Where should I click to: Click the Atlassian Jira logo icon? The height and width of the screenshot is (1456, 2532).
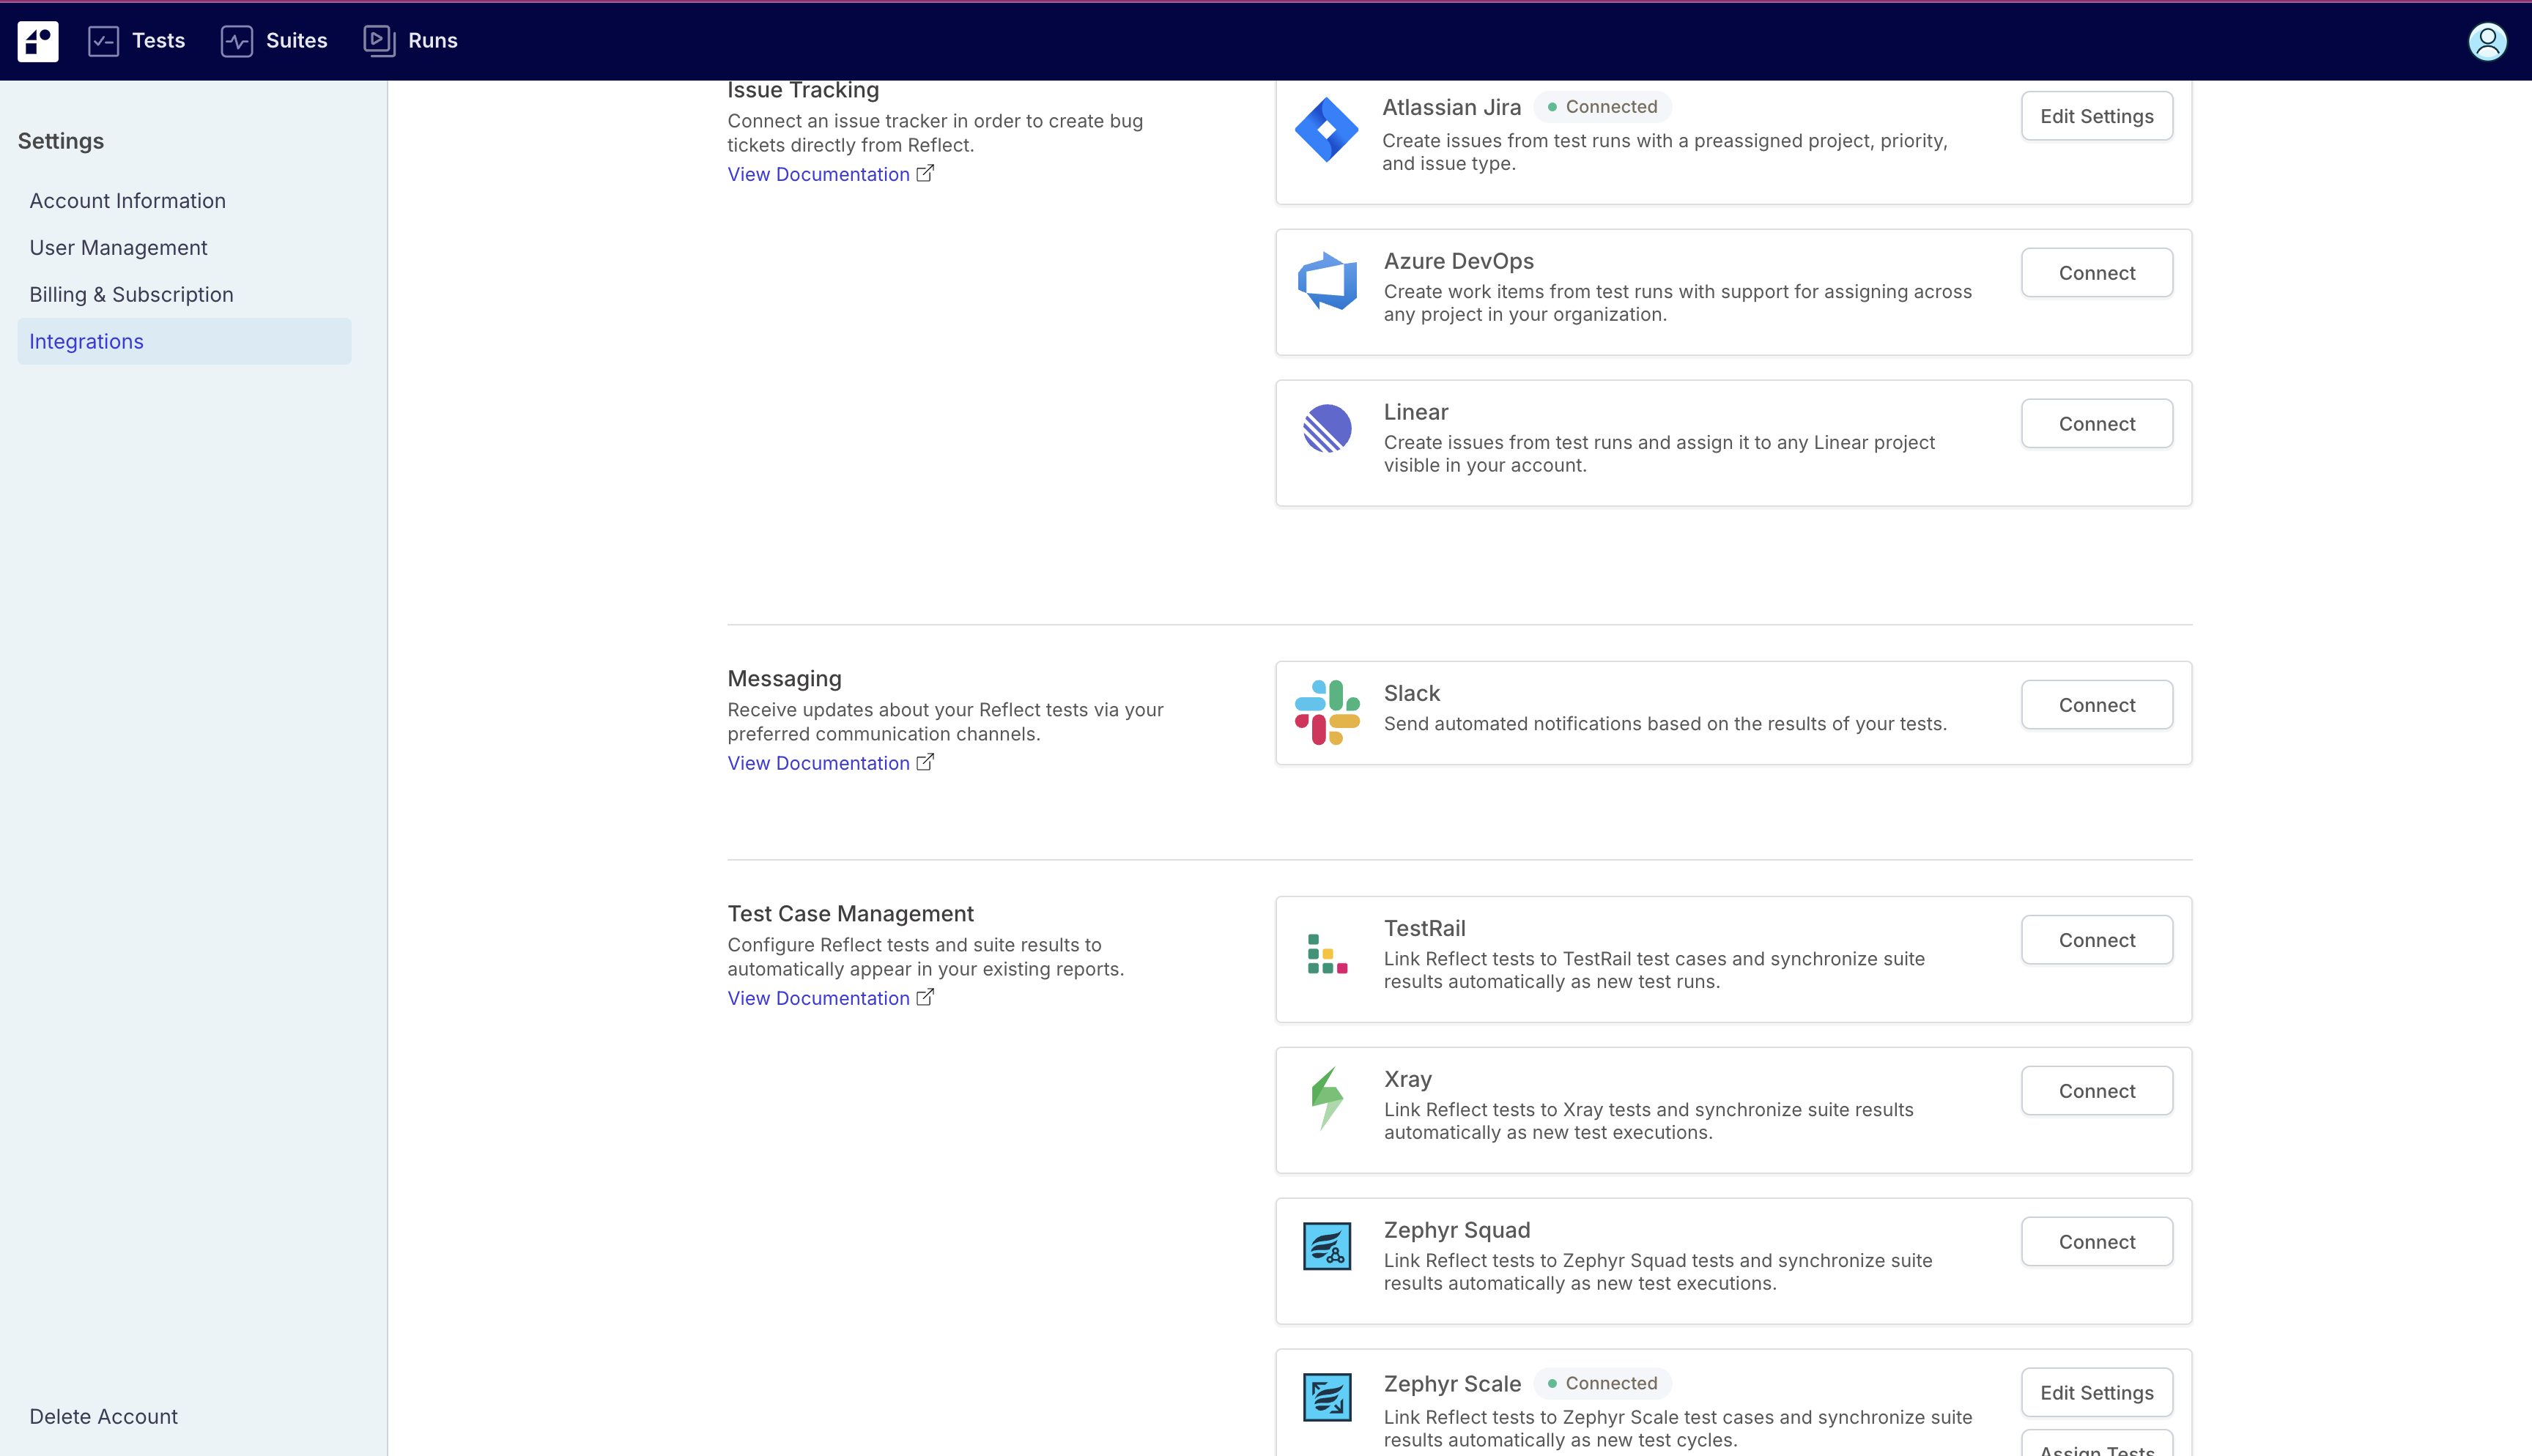1326,130
